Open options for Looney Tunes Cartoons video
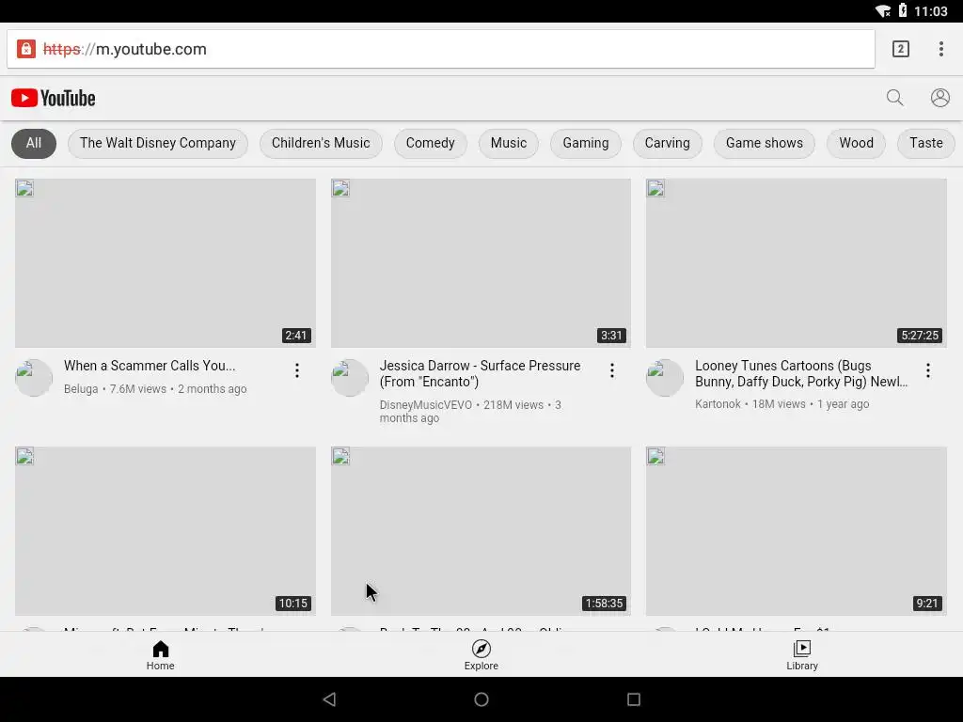 [x=927, y=370]
